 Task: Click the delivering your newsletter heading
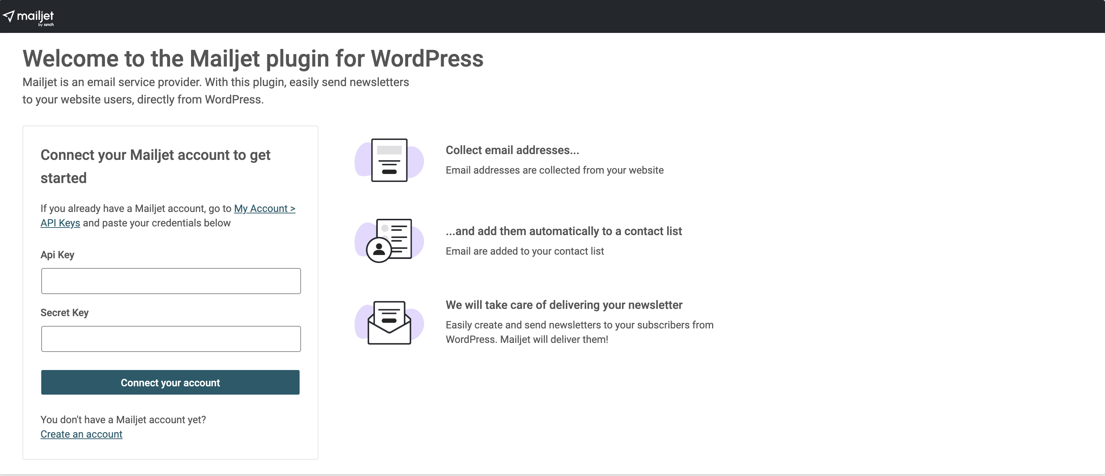point(564,305)
